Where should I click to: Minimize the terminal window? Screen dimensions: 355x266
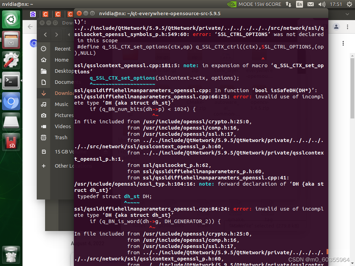click(86, 14)
